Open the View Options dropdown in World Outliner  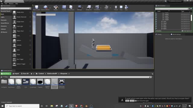point(187,31)
